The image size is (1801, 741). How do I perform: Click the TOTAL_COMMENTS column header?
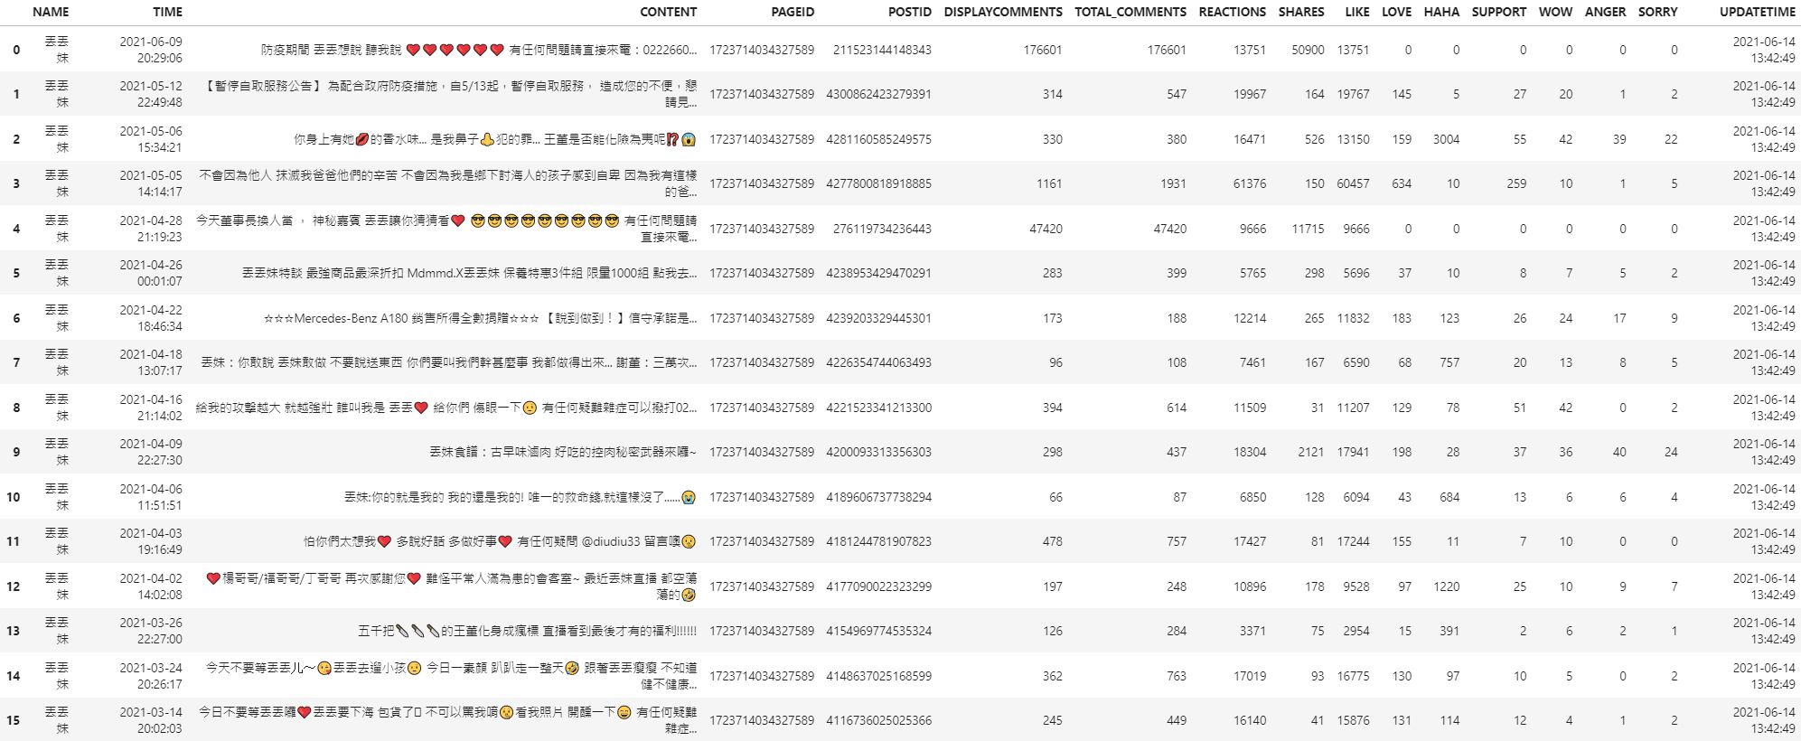click(1130, 12)
